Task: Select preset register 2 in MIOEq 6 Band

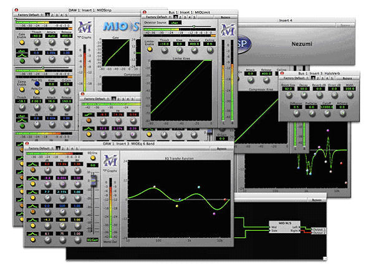Action: [63, 148]
